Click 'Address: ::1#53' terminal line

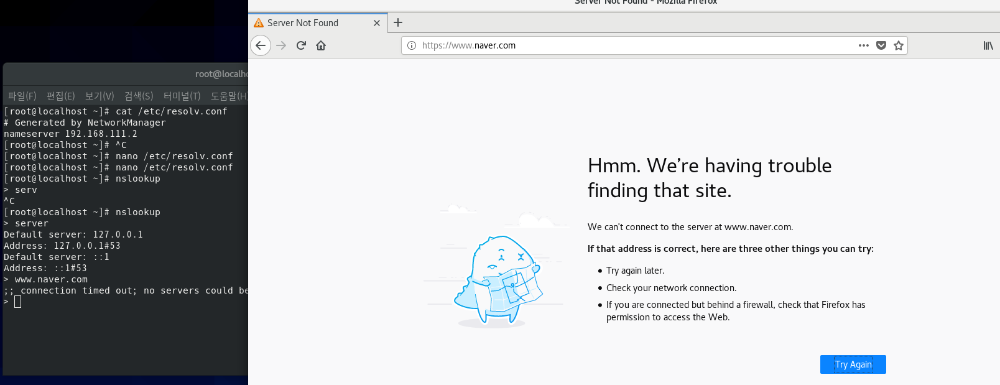pyautogui.click(x=45, y=268)
